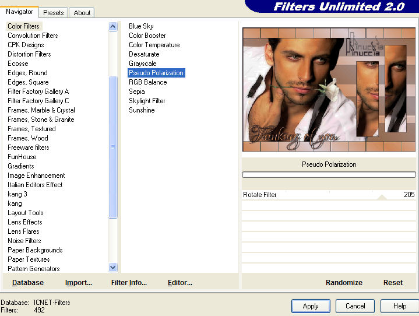Click the Rotate Filter value 205
Viewport: 419px width, 316px height.
(409, 195)
